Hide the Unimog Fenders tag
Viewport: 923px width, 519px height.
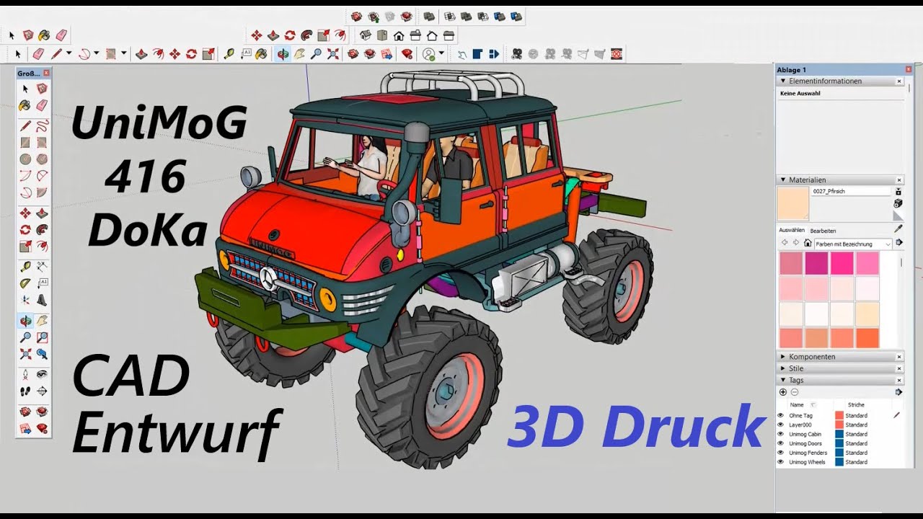tap(780, 453)
